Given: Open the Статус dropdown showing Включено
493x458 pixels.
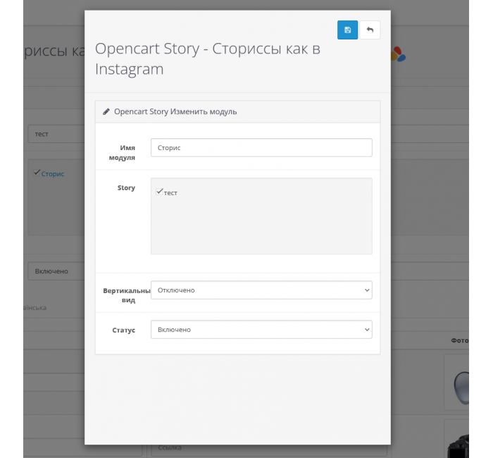Looking at the screenshot, I should pyautogui.click(x=261, y=329).
